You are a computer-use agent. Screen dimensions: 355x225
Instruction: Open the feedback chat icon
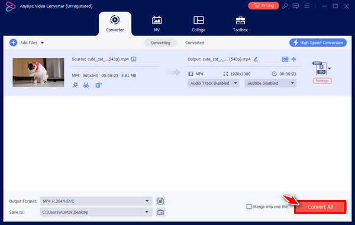(296, 6)
